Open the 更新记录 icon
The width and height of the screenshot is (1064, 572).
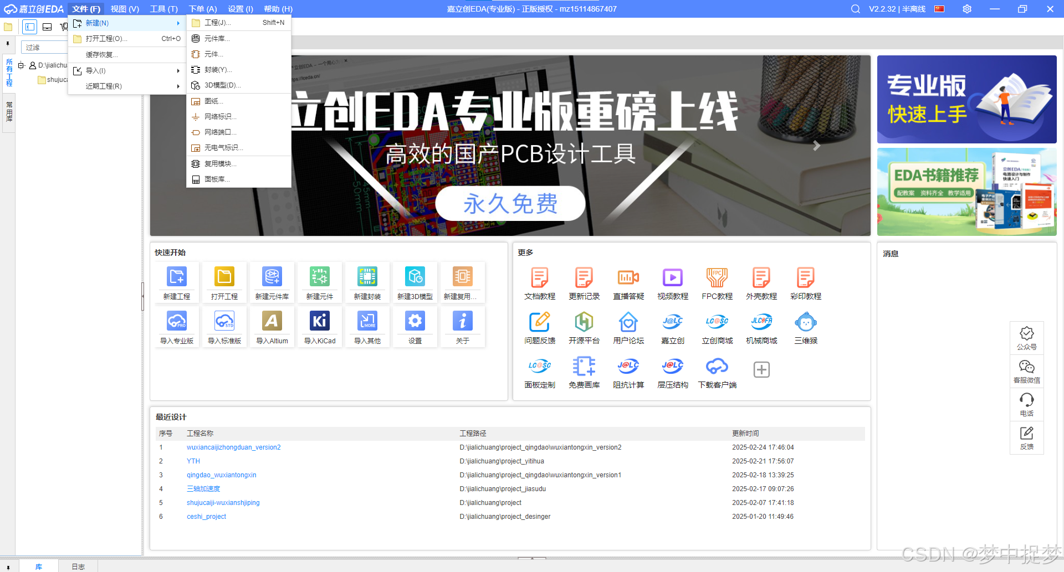584,277
